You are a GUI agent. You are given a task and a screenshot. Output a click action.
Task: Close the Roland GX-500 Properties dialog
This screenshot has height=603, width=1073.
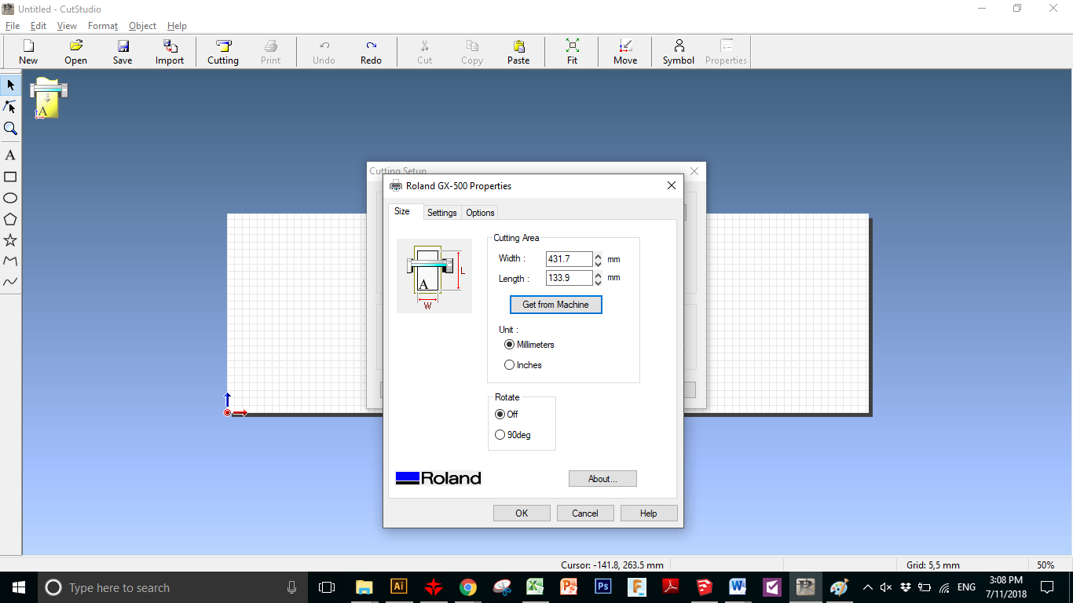click(672, 186)
